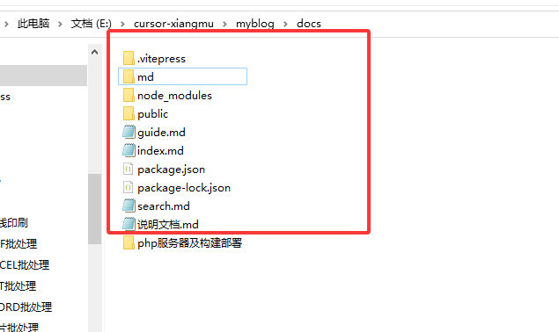The height and width of the screenshot is (332, 559).
Task: Select php服务器及构建部署 folder name
Action: pyautogui.click(x=189, y=243)
